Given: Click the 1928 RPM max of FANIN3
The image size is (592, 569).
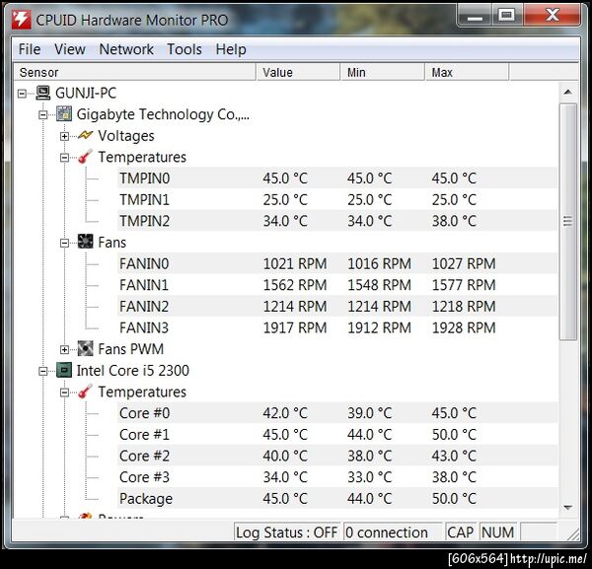Looking at the screenshot, I should [464, 327].
